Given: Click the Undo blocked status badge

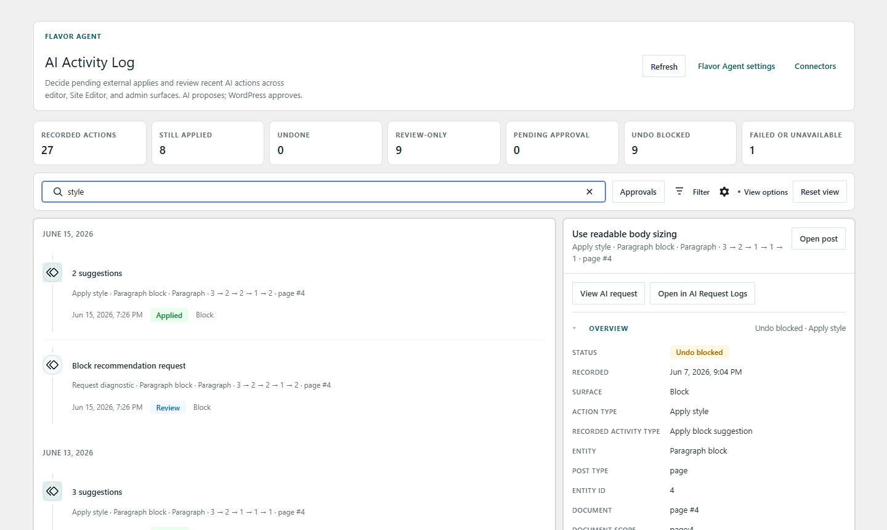Looking at the screenshot, I should tap(699, 352).
